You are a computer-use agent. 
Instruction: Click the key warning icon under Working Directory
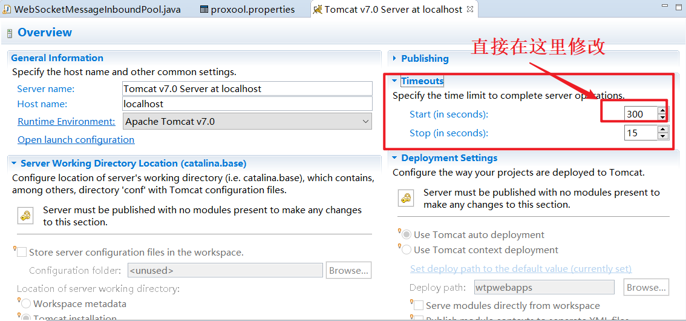coord(26,216)
